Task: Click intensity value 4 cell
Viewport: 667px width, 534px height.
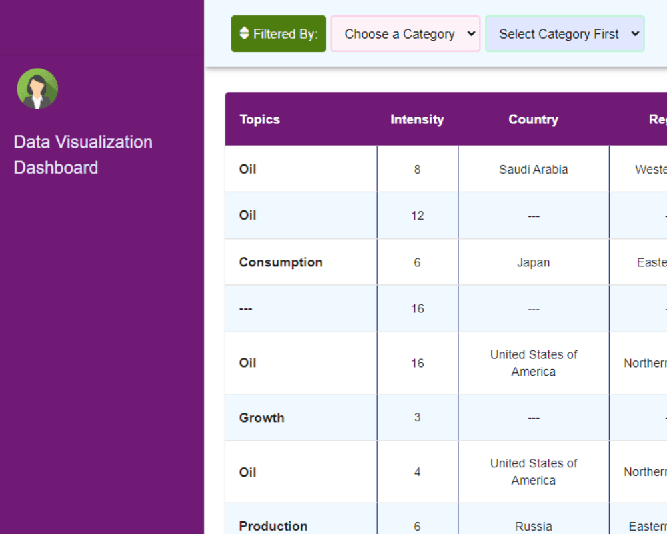Action: [417, 472]
